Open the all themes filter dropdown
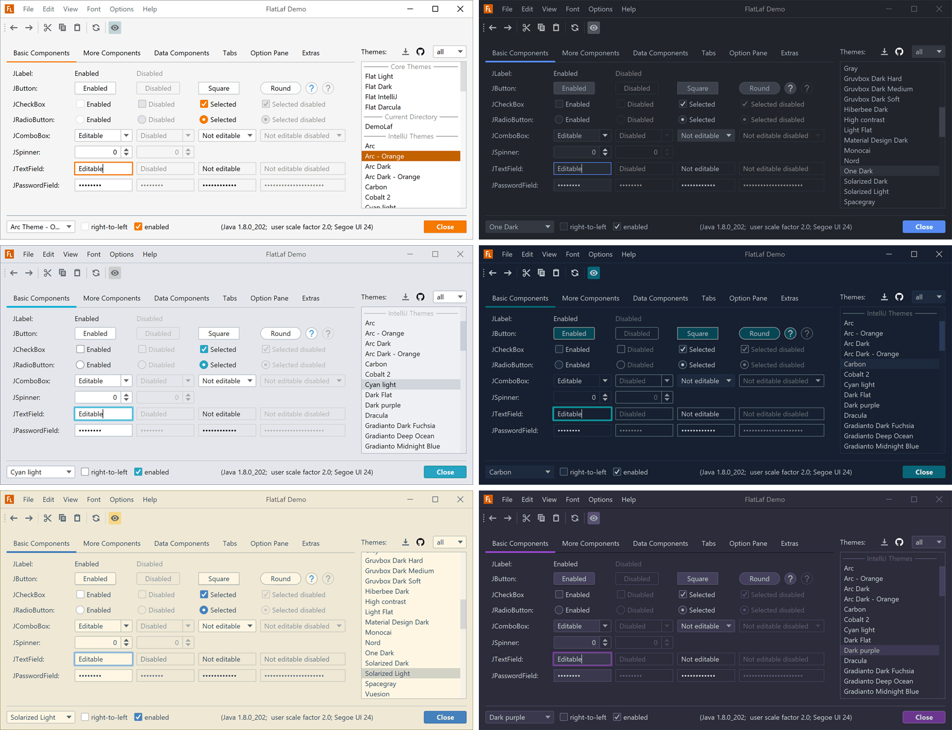Screen dimensions: 952x730 coord(449,51)
